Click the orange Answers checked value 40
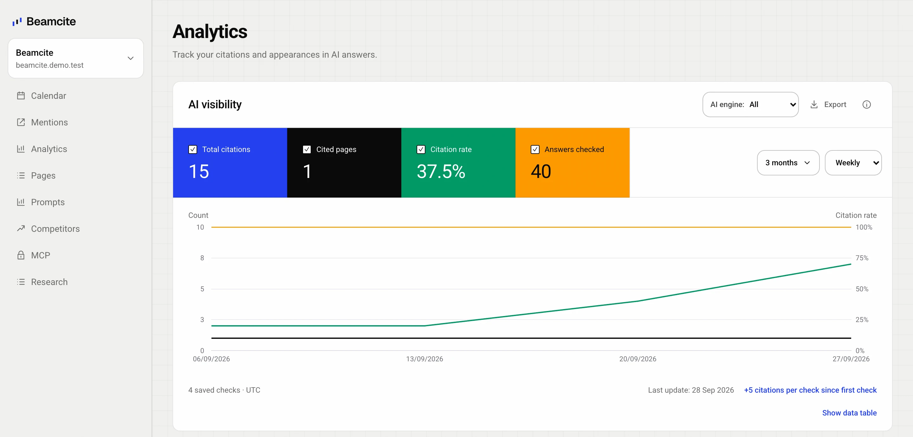The width and height of the screenshot is (913, 437). (541, 171)
